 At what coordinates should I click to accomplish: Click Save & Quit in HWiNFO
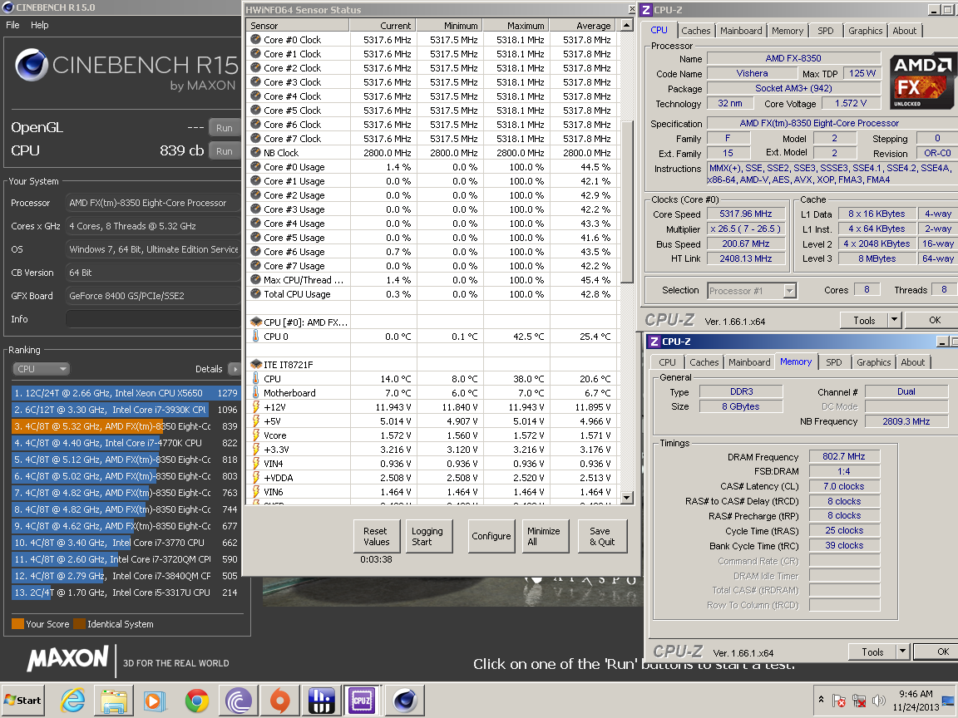(x=602, y=536)
